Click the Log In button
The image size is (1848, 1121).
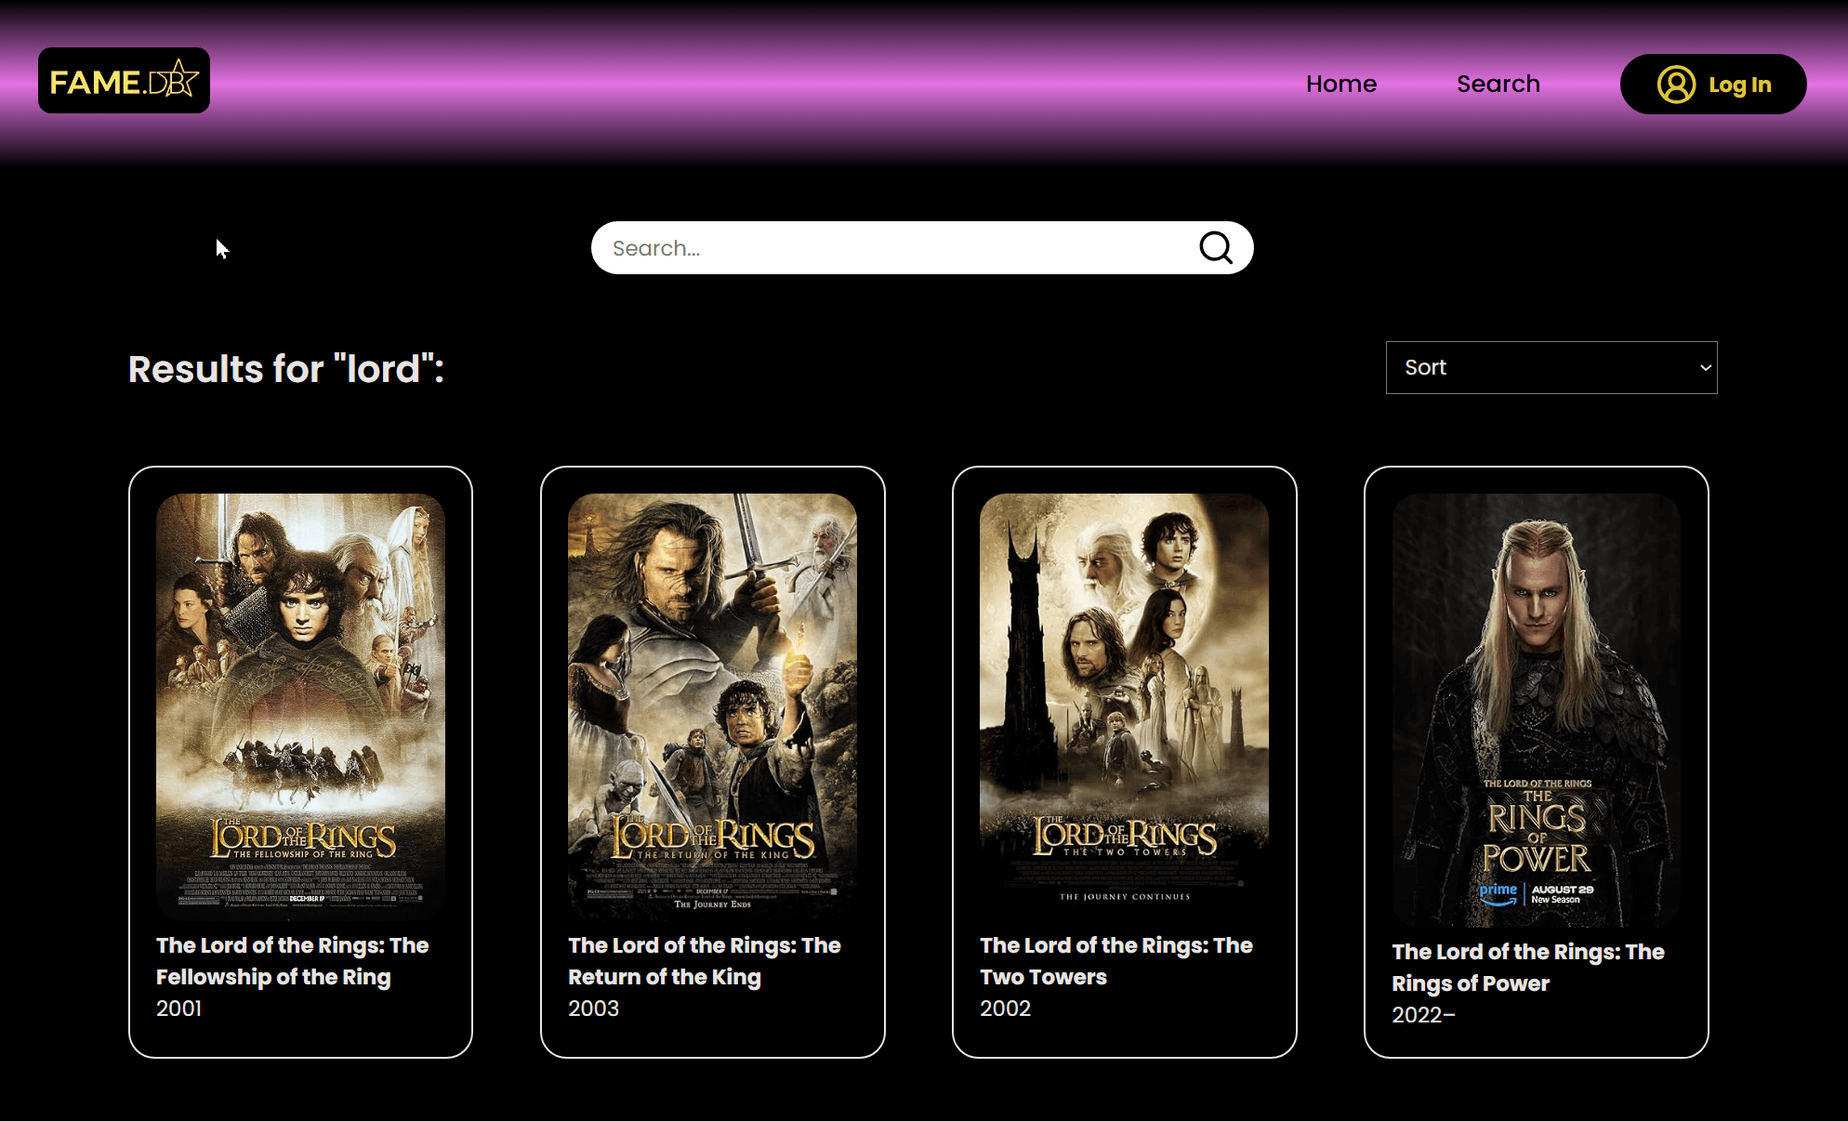1713,85
